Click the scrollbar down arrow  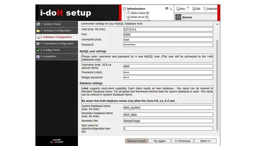pyautogui.click(x=217, y=132)
